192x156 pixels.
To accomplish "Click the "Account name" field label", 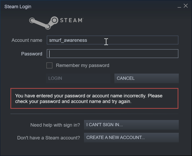I will pyautogui.click(x=27, y=40).
